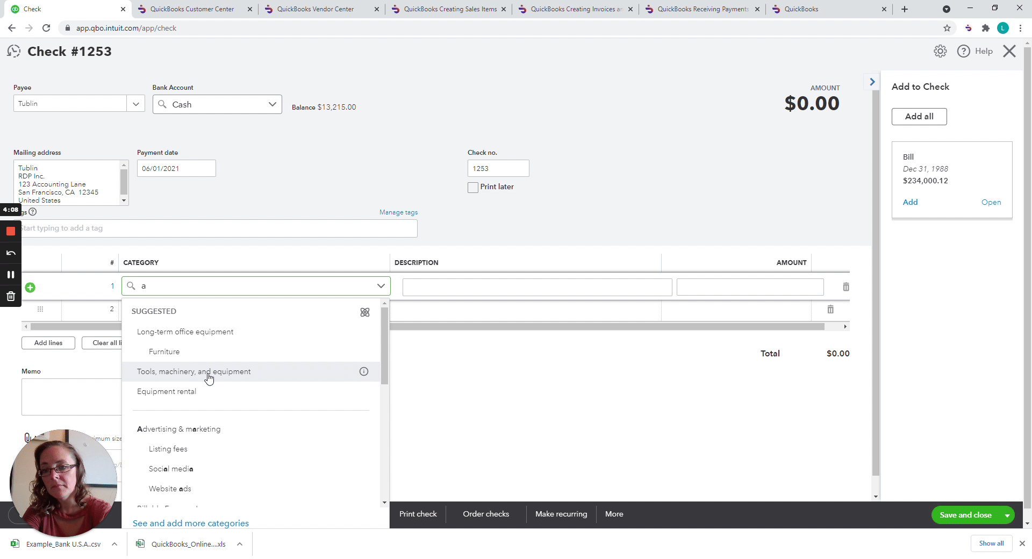Delete line 1 with trash icon
The width and height of the screenshot is (1032, 559).
click(845, 287)
